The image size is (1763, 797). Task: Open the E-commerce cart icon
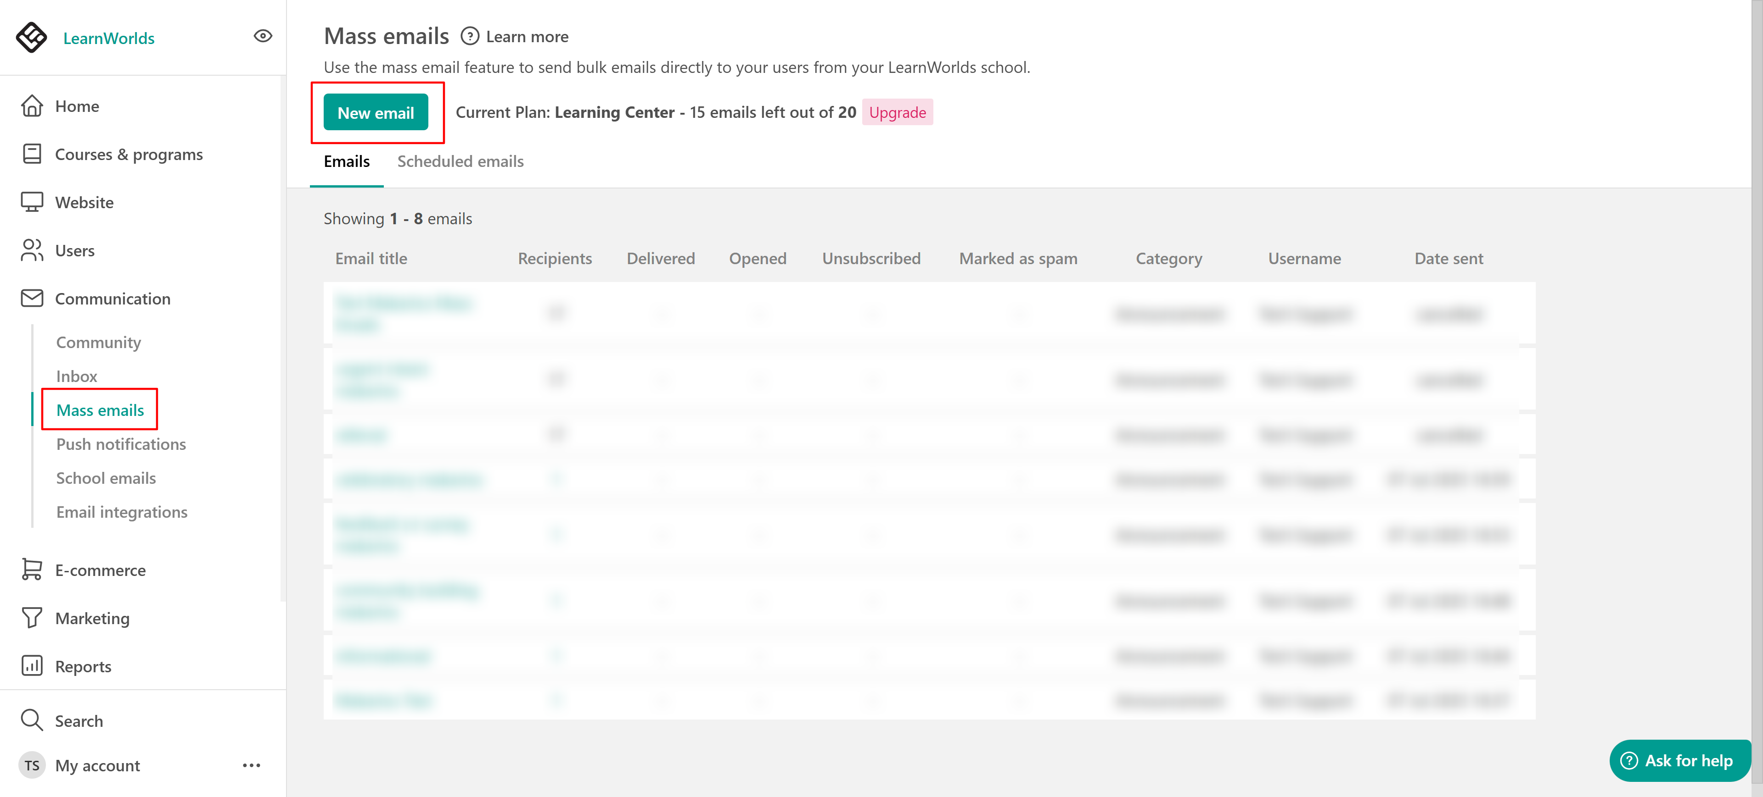pos(32,570)
